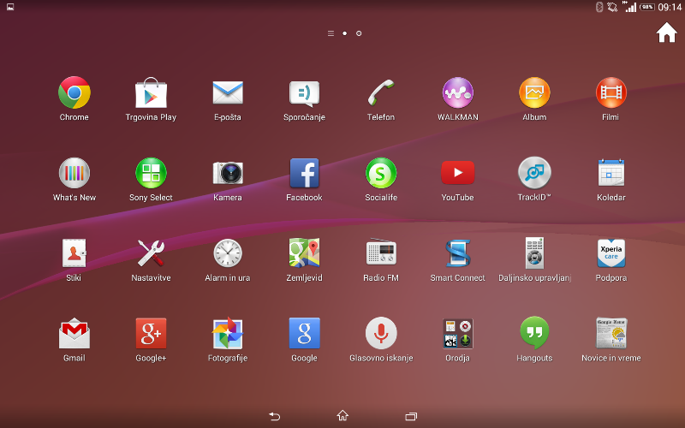685x428 pixels.
Task: Launch the Hangouts app
Action: click(x=534, y=333)
